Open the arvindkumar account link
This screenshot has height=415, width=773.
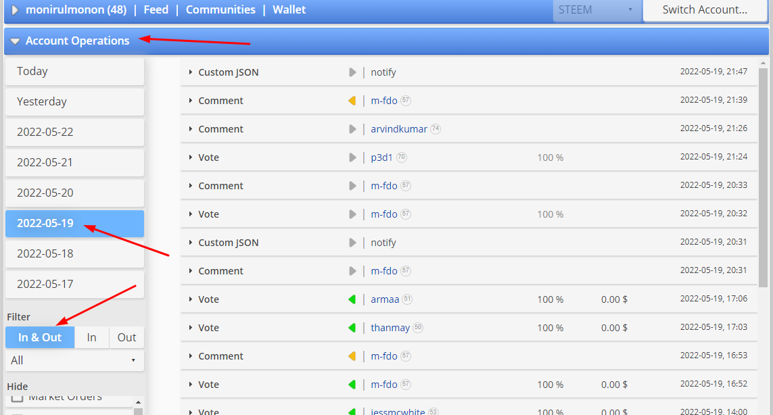click(399, 129)
